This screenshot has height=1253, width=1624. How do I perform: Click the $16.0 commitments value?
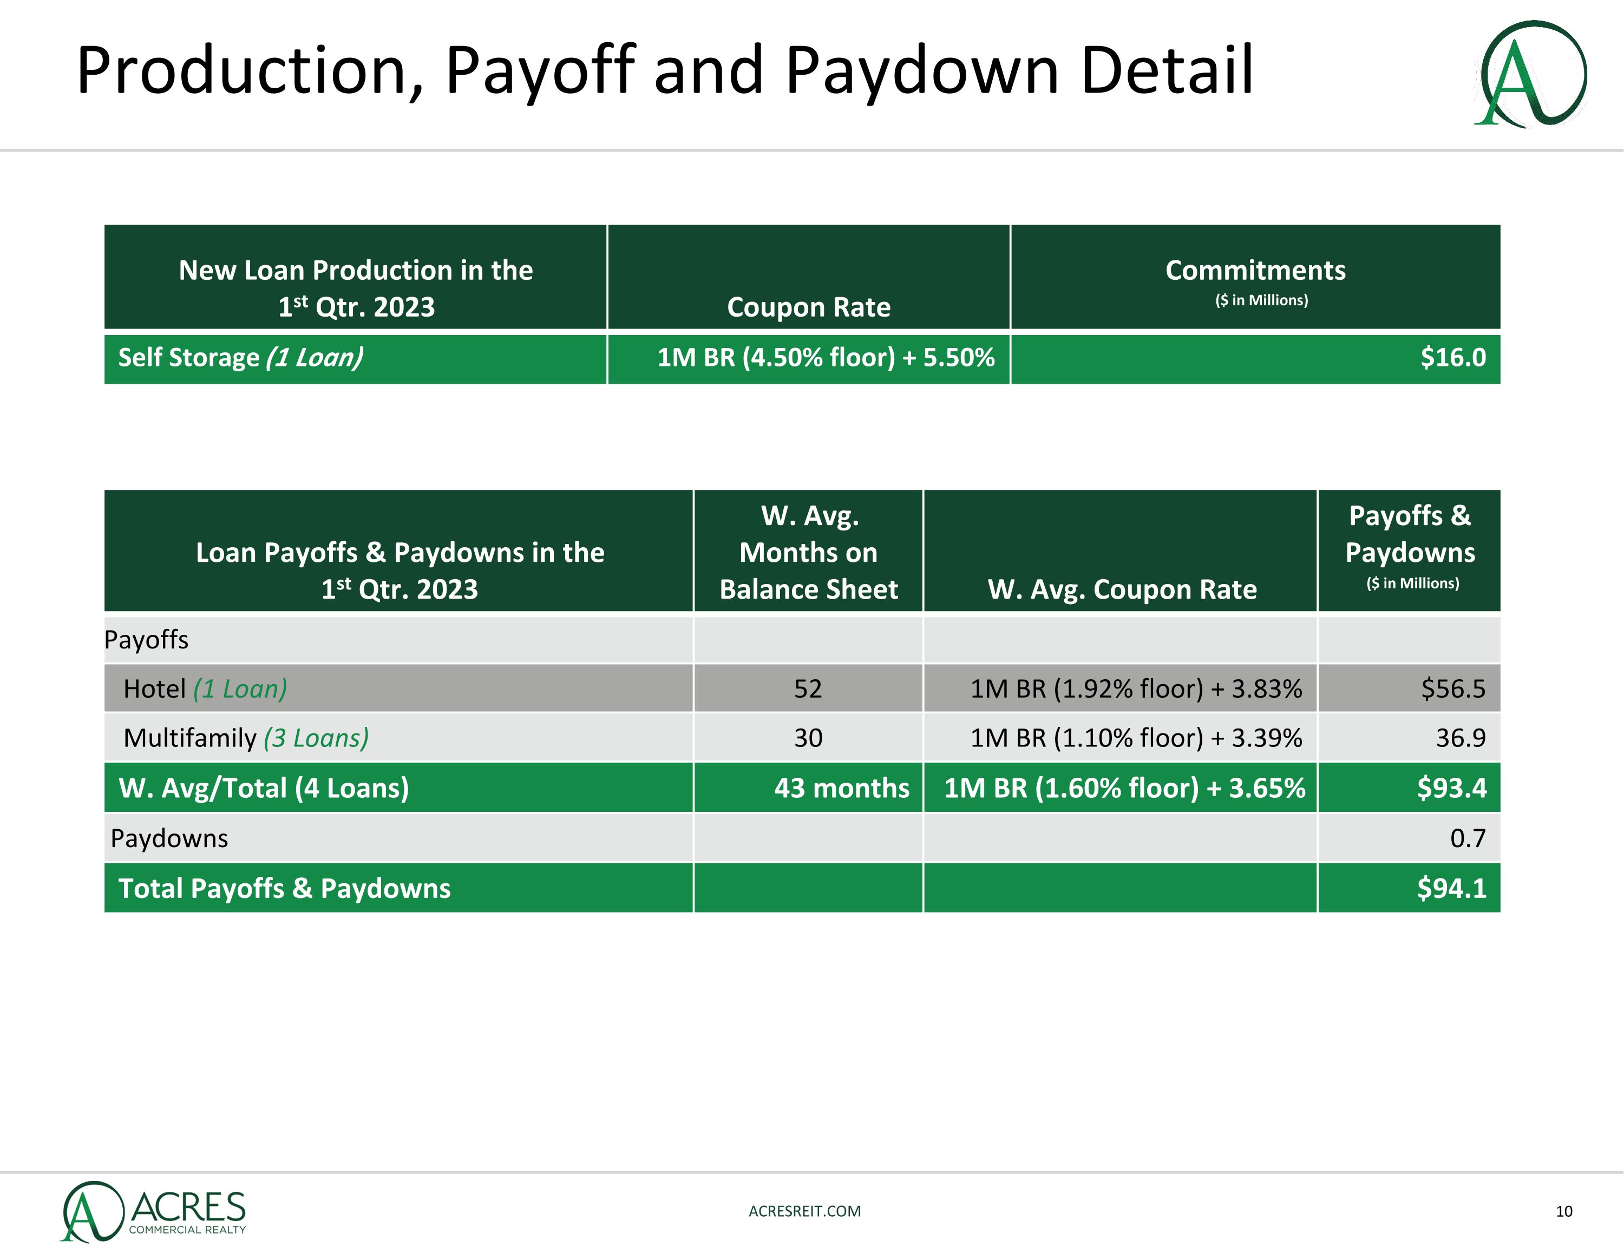(x=1452, y=358)
